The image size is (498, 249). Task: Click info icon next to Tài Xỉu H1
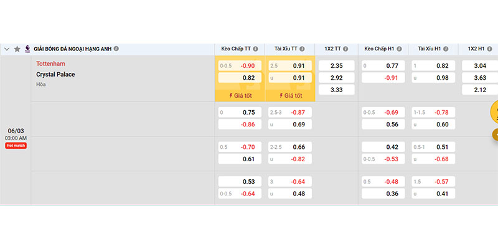click(x=445, y=49)
